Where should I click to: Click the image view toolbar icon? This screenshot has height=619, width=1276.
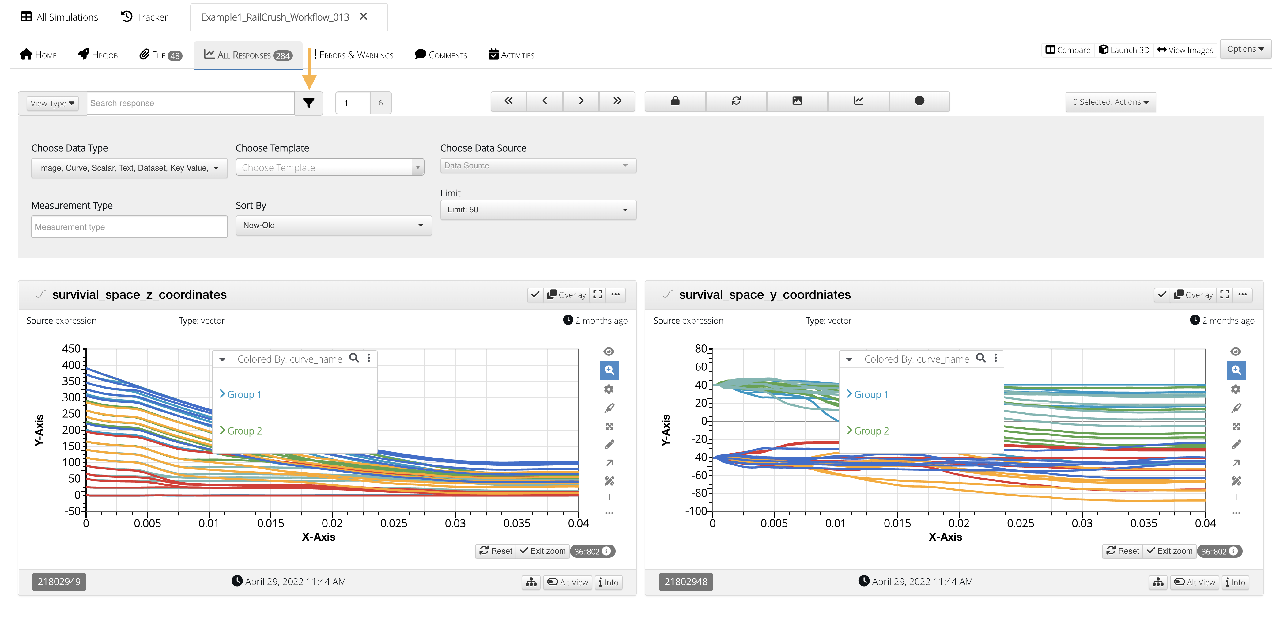(x=797, y=101)
